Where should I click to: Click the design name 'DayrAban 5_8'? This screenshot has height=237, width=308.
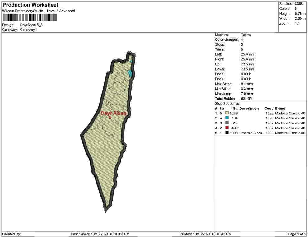[x=31, y=25]
